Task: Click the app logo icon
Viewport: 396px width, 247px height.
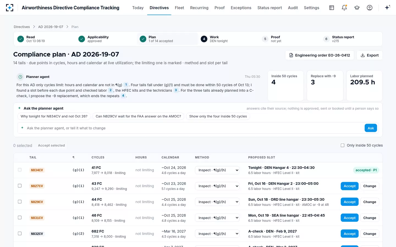Action: (10, 8)
